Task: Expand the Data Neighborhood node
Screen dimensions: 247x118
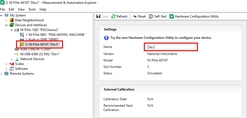Action: point(6,20)
